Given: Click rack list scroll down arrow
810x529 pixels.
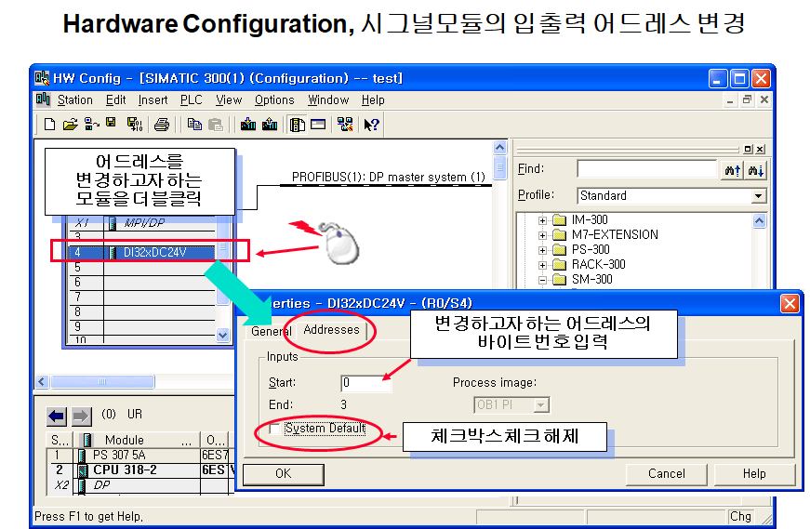Looking at the screenshot, I should coord(222,335).
